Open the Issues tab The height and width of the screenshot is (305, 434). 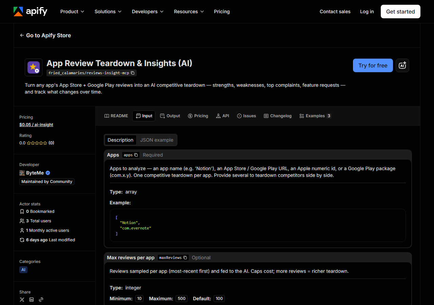[x=246, y=116]
